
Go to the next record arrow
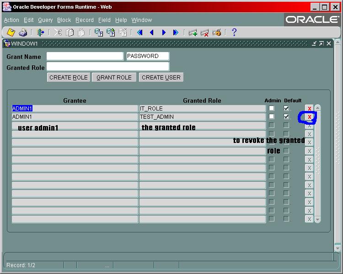click(164, 32)
